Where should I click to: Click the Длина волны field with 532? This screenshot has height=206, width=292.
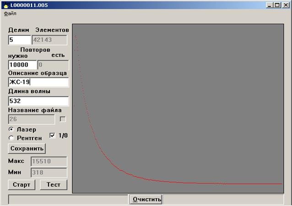coord(38,101)
